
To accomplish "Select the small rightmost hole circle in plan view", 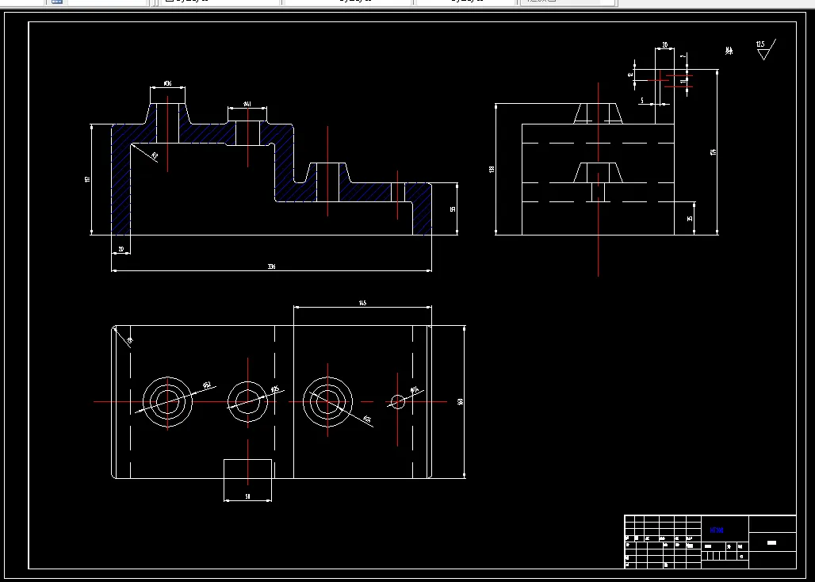I will pos(398,402).
